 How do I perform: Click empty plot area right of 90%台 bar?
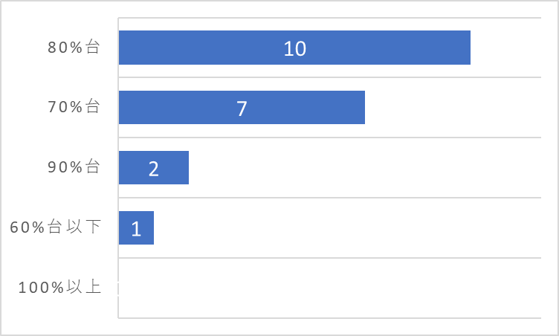coord(365,168)
